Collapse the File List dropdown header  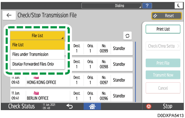pos(37,36)
